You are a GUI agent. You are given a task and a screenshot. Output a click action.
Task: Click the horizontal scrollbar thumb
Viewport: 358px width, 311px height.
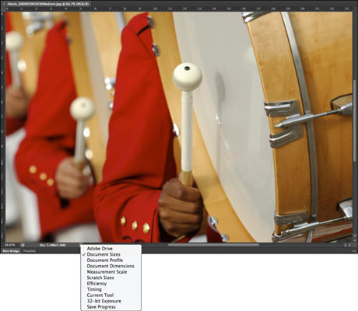(x=213, y=245)
